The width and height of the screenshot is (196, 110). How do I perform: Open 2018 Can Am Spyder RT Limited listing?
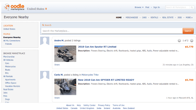click(97, 47)
